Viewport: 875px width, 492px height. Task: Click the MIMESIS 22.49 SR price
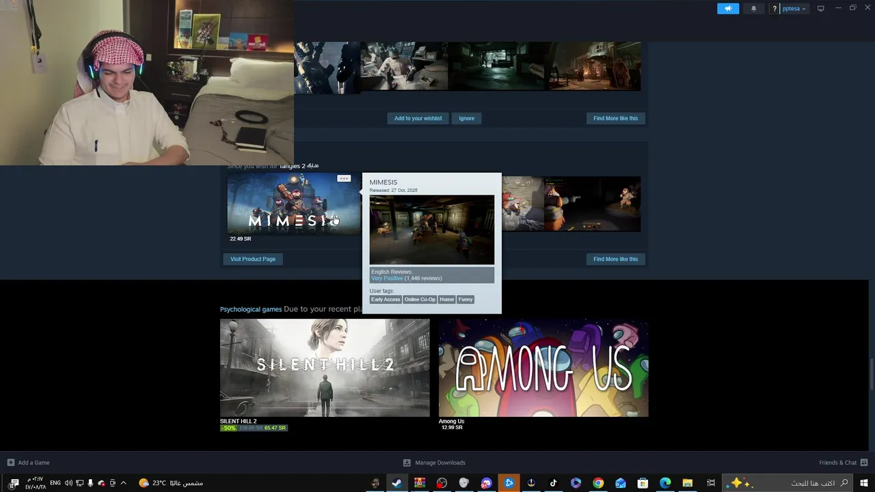(x=241, y=238)
